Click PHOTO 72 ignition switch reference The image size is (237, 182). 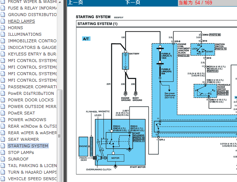tap(221, 49)
